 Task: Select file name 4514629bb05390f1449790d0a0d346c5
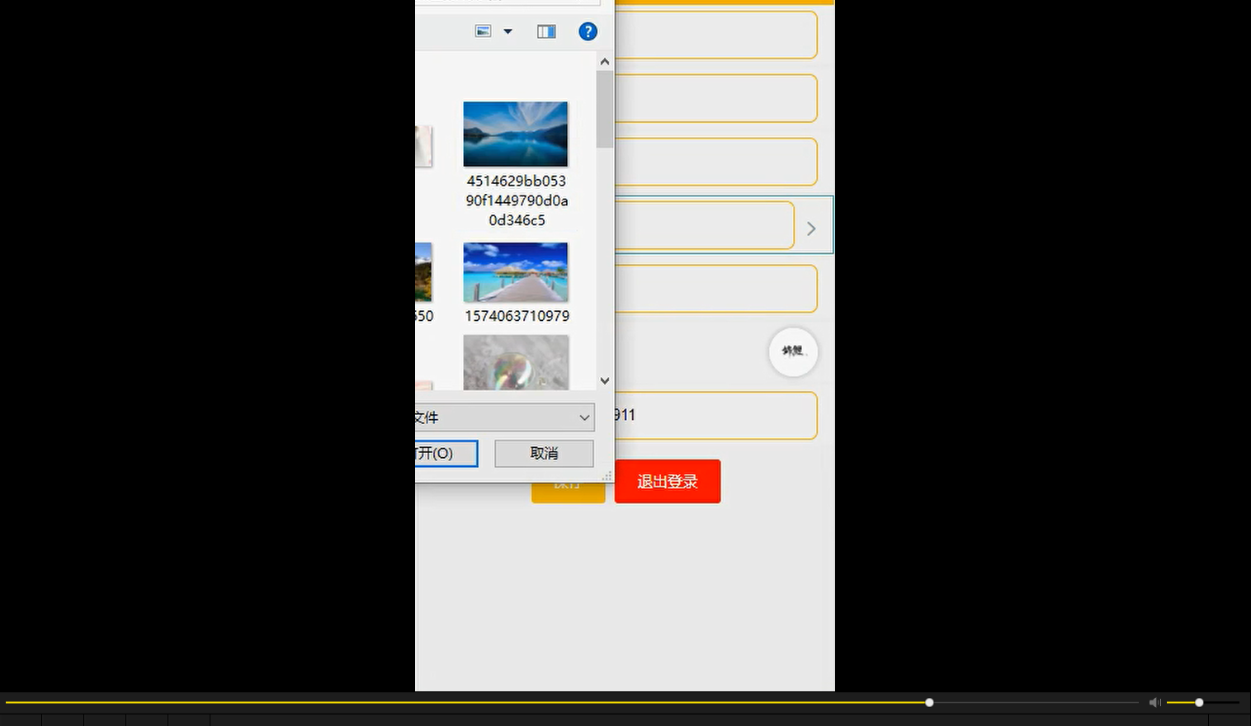click(x=517, y=200)
